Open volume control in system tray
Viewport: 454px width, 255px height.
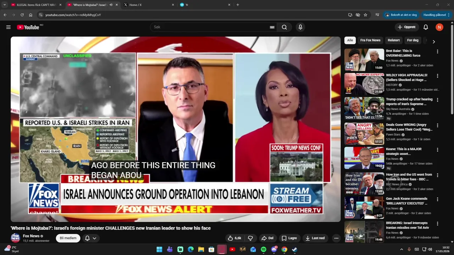click(x=430, y=249)
